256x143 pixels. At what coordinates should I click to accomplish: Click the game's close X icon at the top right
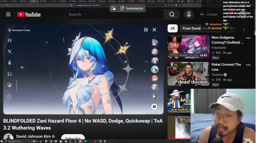tap(154, 30)
